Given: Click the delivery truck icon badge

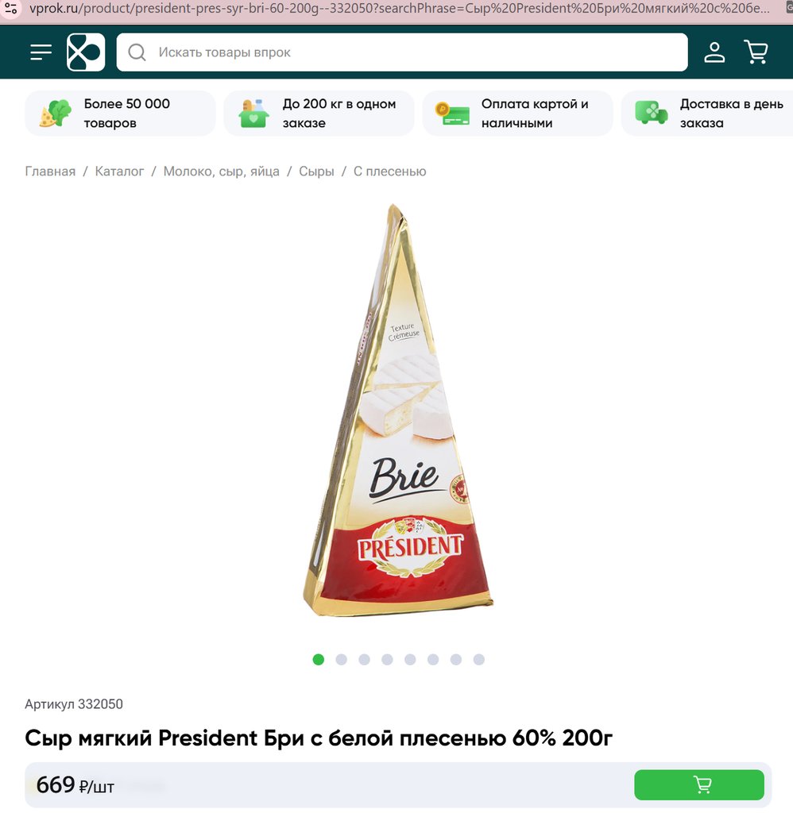Looking at the screenshot, I should [652, 113].
